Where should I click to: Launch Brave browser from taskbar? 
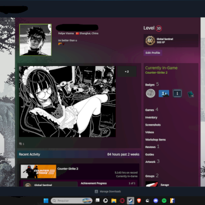pos(139,200)
